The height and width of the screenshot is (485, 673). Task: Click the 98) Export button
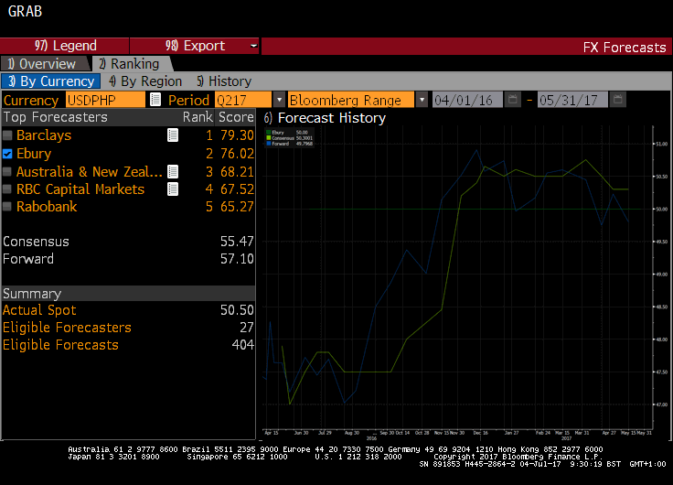(195, 46)
